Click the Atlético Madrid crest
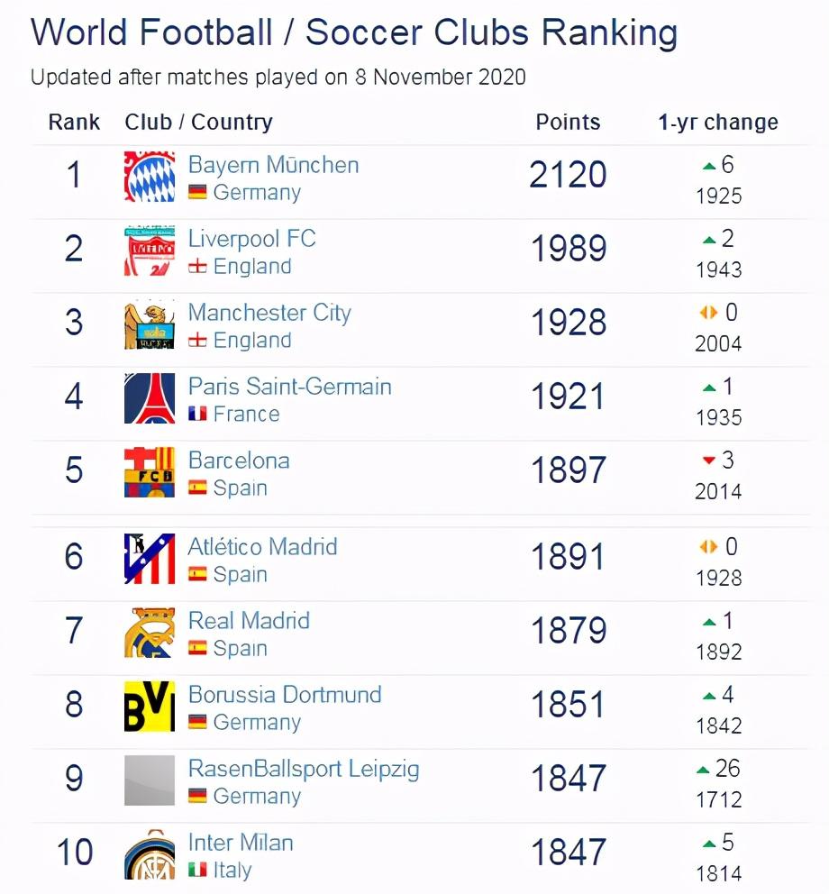Image resolution: width=829 pixels, height=894 pixels. coord(150,559)
